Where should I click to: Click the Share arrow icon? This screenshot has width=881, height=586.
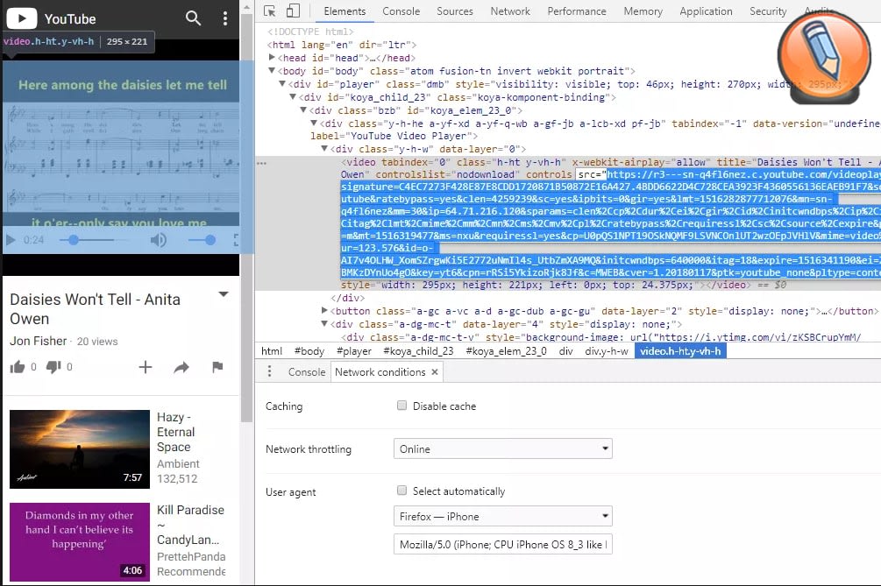point(181,367)
